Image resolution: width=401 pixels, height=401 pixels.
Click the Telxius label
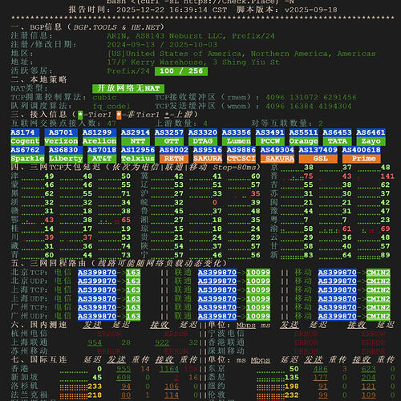[138, 159]
